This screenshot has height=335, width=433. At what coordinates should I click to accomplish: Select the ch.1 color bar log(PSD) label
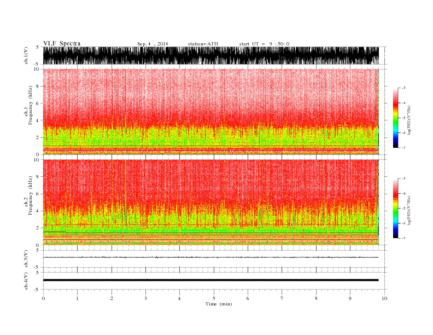tap(409, 120)
